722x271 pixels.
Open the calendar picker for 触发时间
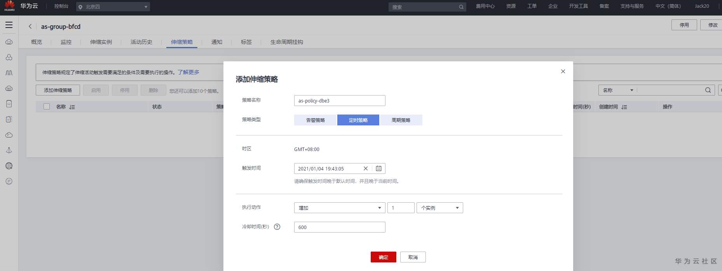click(379, 169)
